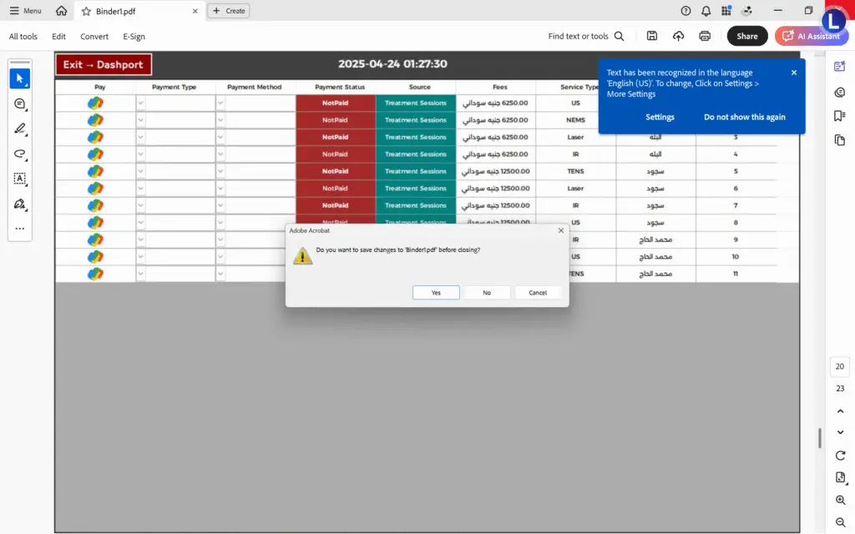The image size is (855, 534).
Task: Rotate page using the rotate icon
Action: [840, 456]
